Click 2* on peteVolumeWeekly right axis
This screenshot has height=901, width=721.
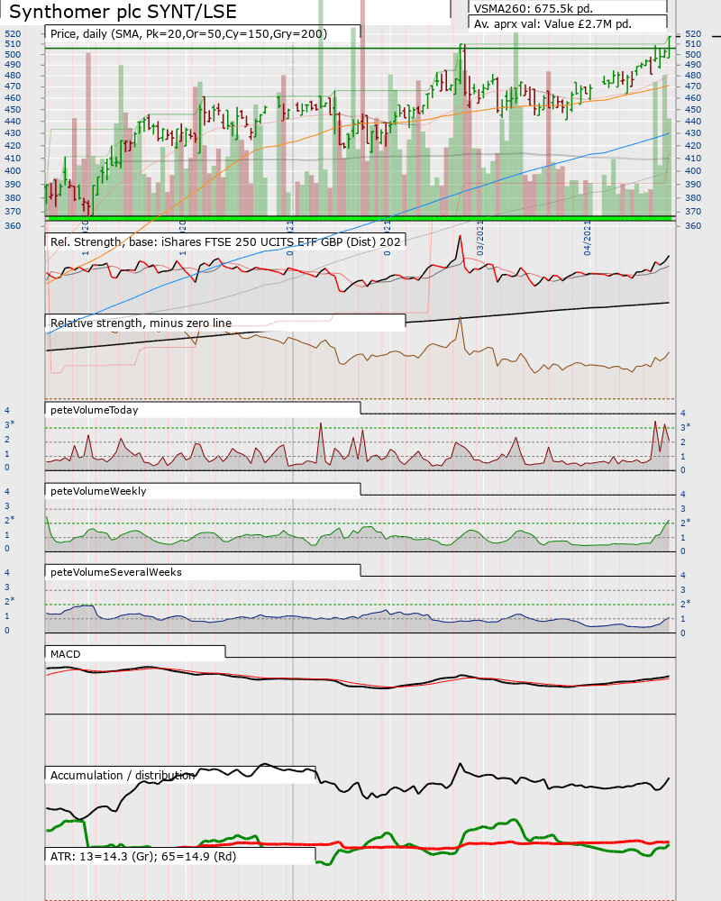click(685, 523)
